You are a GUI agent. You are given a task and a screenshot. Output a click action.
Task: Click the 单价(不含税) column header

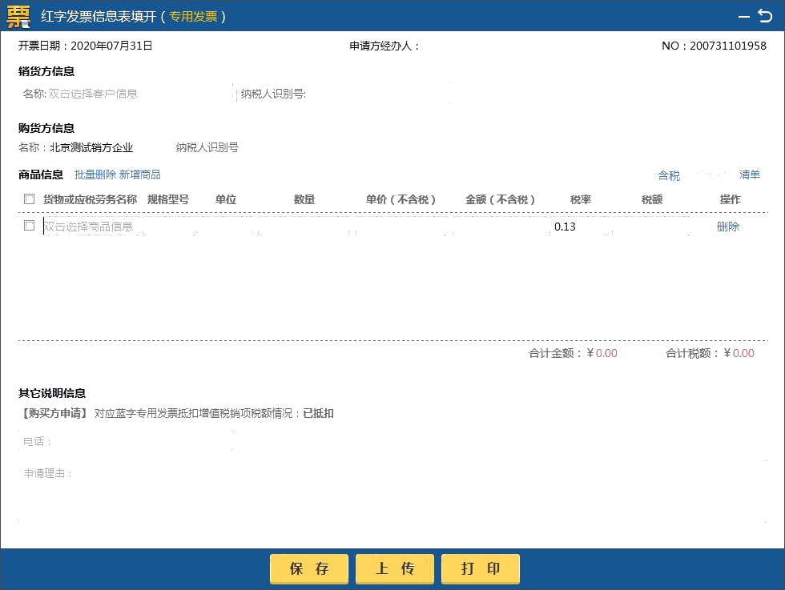[400, 199]
